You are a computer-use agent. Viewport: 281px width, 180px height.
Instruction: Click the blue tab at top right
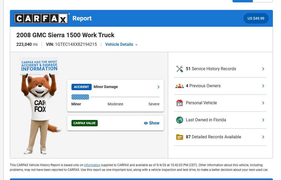pyautogui.click(x=243, y=1)
